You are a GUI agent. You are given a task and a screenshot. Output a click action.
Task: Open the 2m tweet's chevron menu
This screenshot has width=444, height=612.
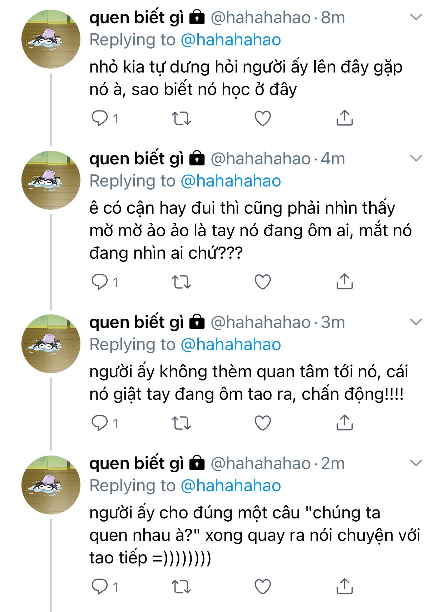coord(416,463)
